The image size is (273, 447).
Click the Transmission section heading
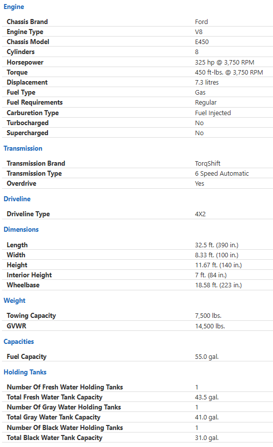23,149
